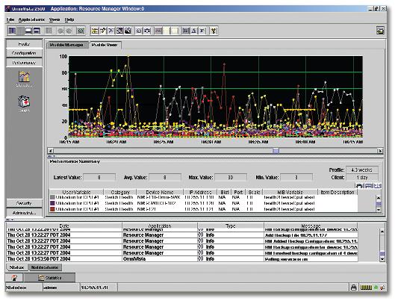Sort by the Device Name column header
395x301 pixels.
[160, 192]
